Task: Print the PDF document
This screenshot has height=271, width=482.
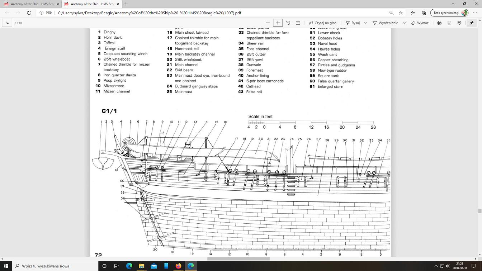Action: coord(439,23)
